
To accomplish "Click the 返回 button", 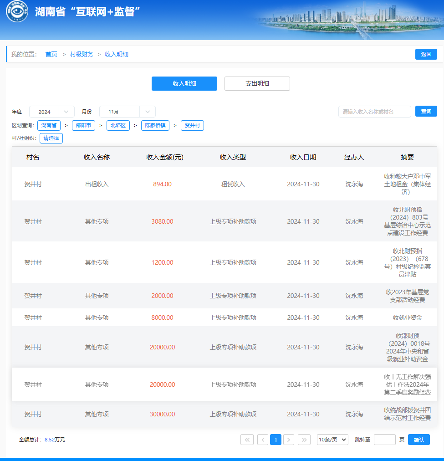I will pos(426,54).
